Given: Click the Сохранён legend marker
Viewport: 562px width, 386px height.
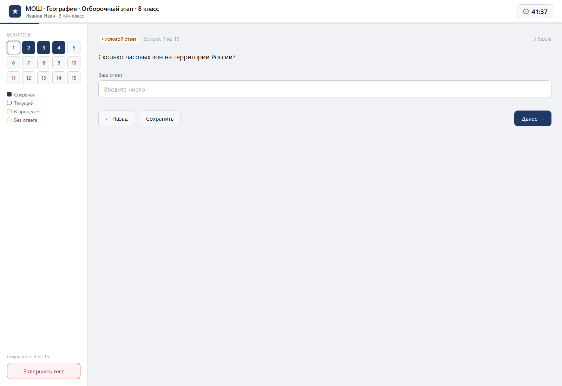Looking at the screenshot, I should [x=9, y=94].
